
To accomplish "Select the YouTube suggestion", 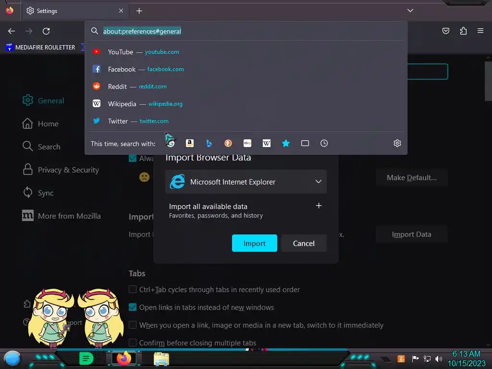I will pos(246,52).
